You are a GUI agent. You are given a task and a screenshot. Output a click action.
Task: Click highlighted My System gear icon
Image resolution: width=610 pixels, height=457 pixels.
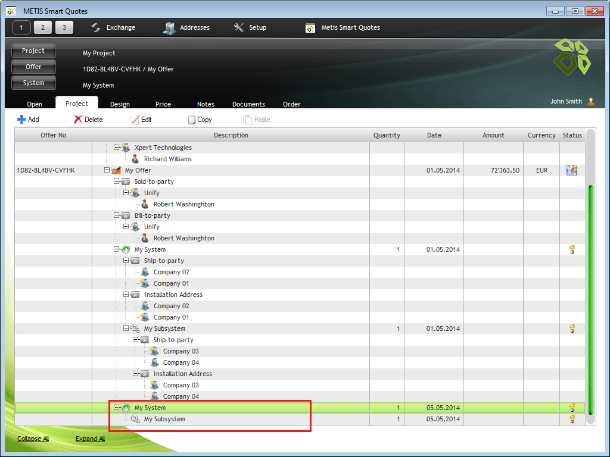click(126, 408)
